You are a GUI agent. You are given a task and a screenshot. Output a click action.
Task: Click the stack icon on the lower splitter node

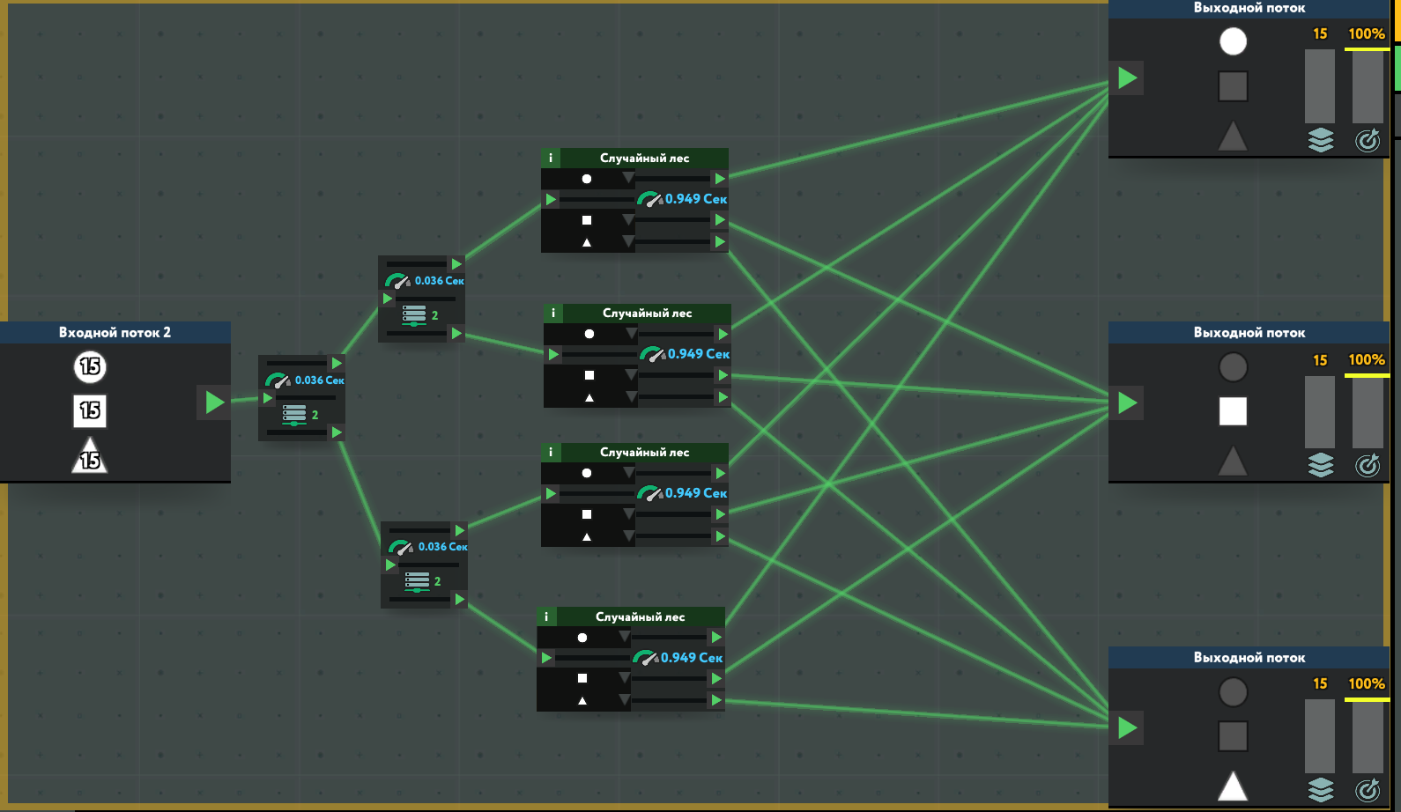[417, 580]
